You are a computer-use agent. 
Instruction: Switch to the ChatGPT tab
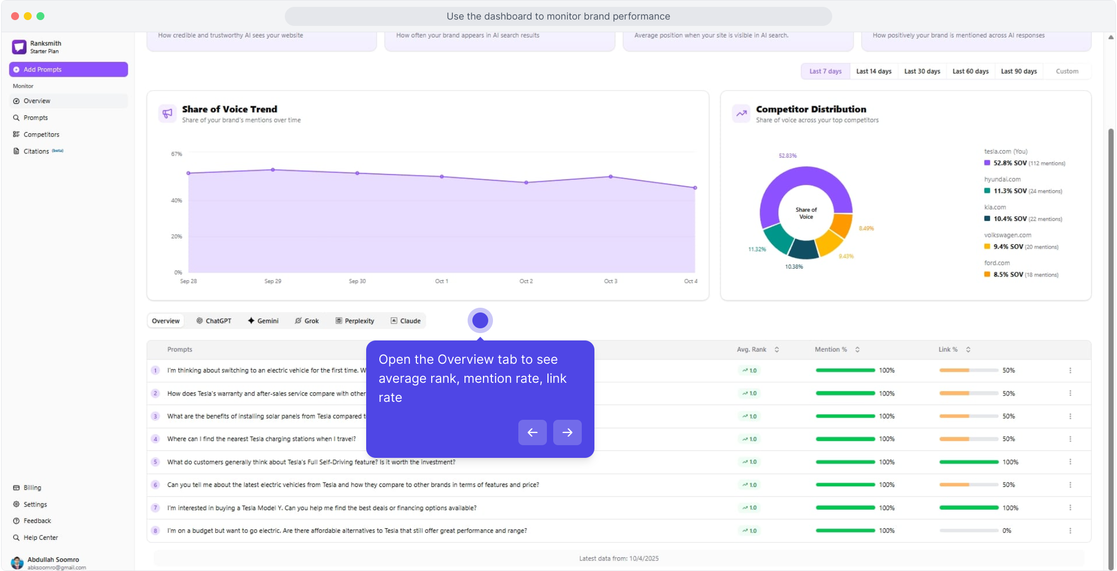point(214,321)
